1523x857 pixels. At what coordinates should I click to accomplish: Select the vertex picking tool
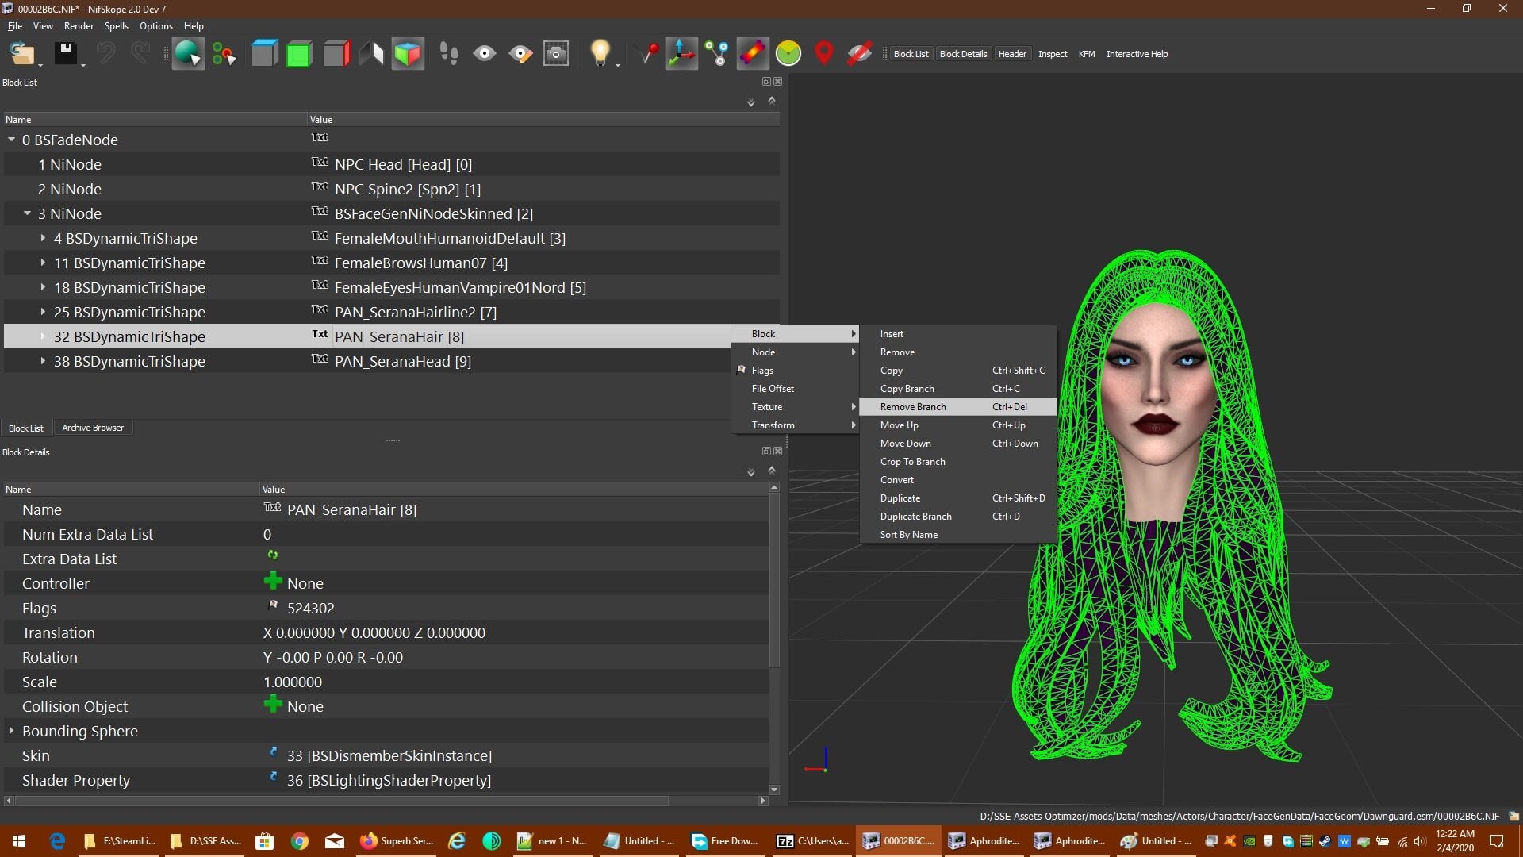[224, 54]
